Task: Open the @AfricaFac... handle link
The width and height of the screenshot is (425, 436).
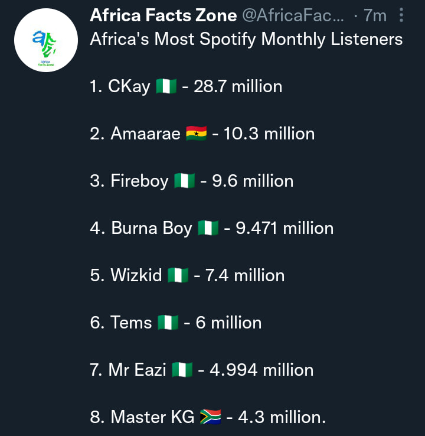Action: tap(293, 15)
